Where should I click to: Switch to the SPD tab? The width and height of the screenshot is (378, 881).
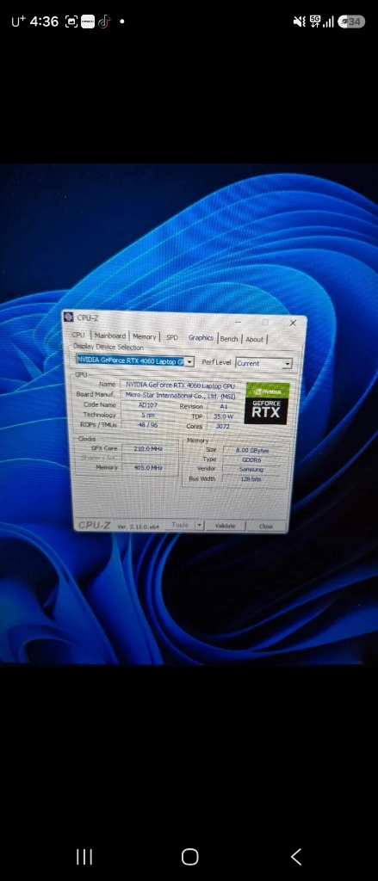tap(172, 337)
